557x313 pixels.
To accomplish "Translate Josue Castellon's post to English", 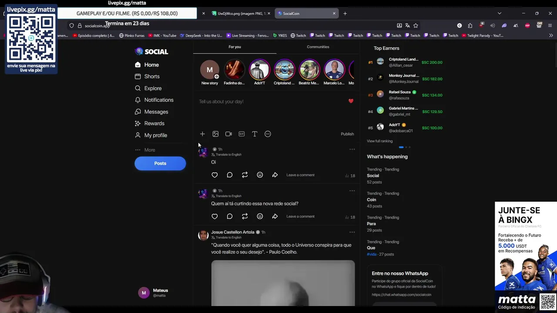I will coord(226,238).
